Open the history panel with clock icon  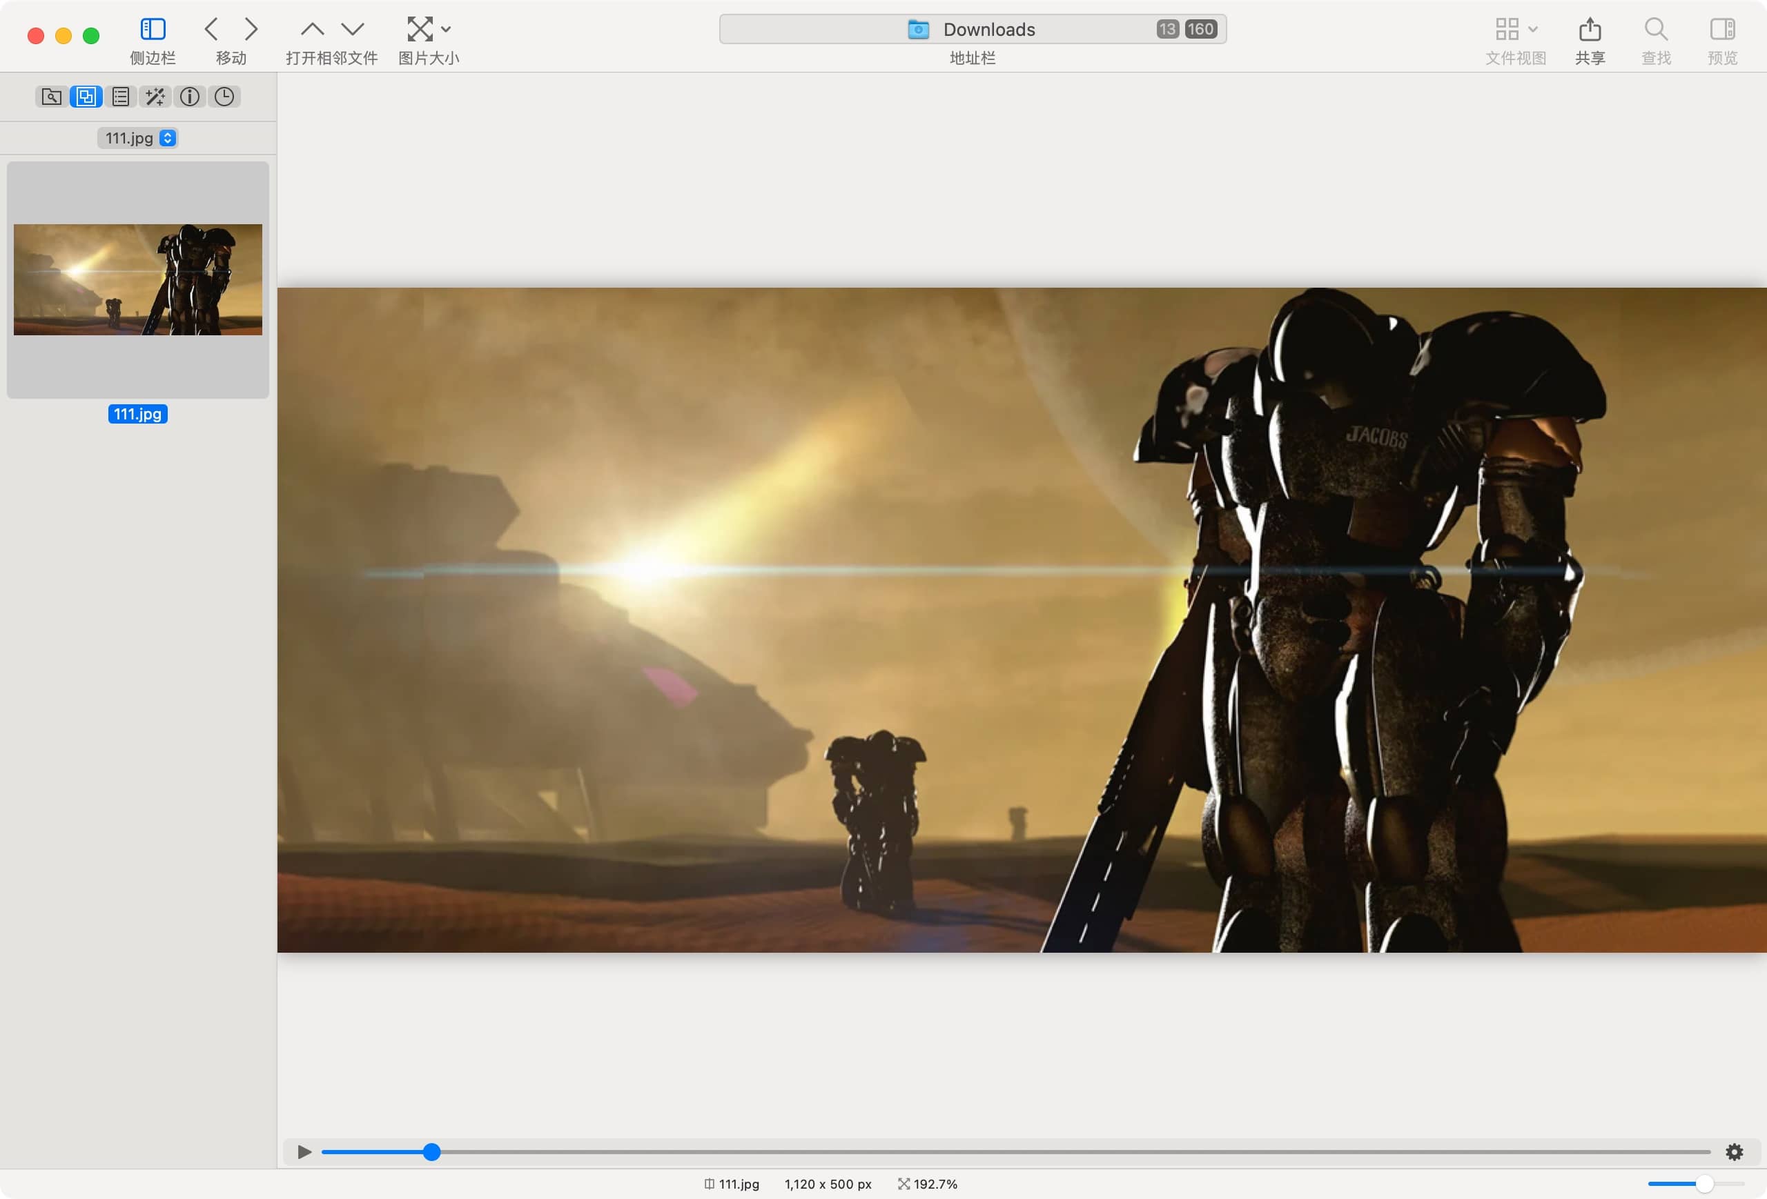tap(224, 97)
